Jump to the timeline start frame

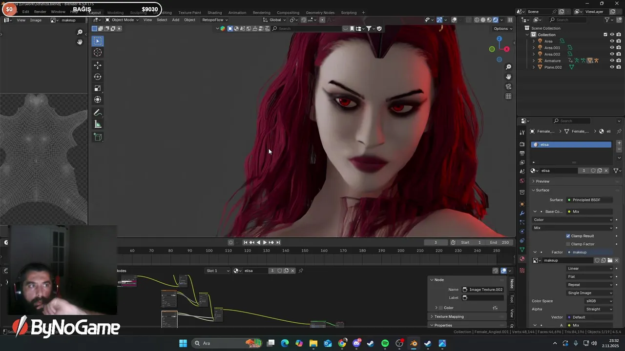click(x=246, y=242)
